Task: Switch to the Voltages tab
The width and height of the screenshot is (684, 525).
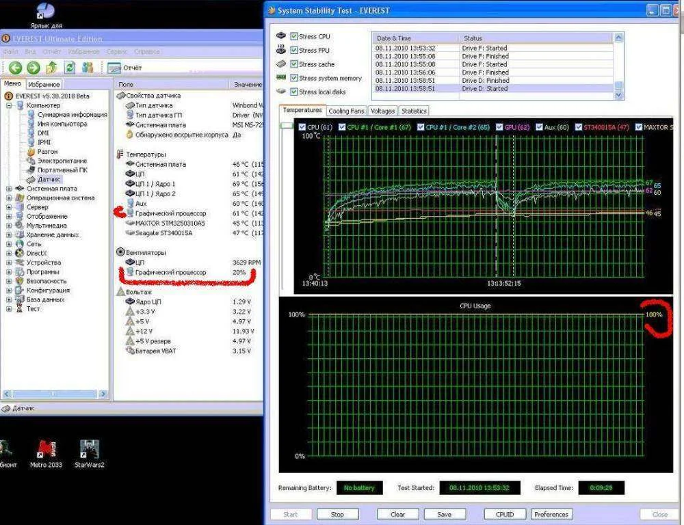Action: click(x=382, y=111)
